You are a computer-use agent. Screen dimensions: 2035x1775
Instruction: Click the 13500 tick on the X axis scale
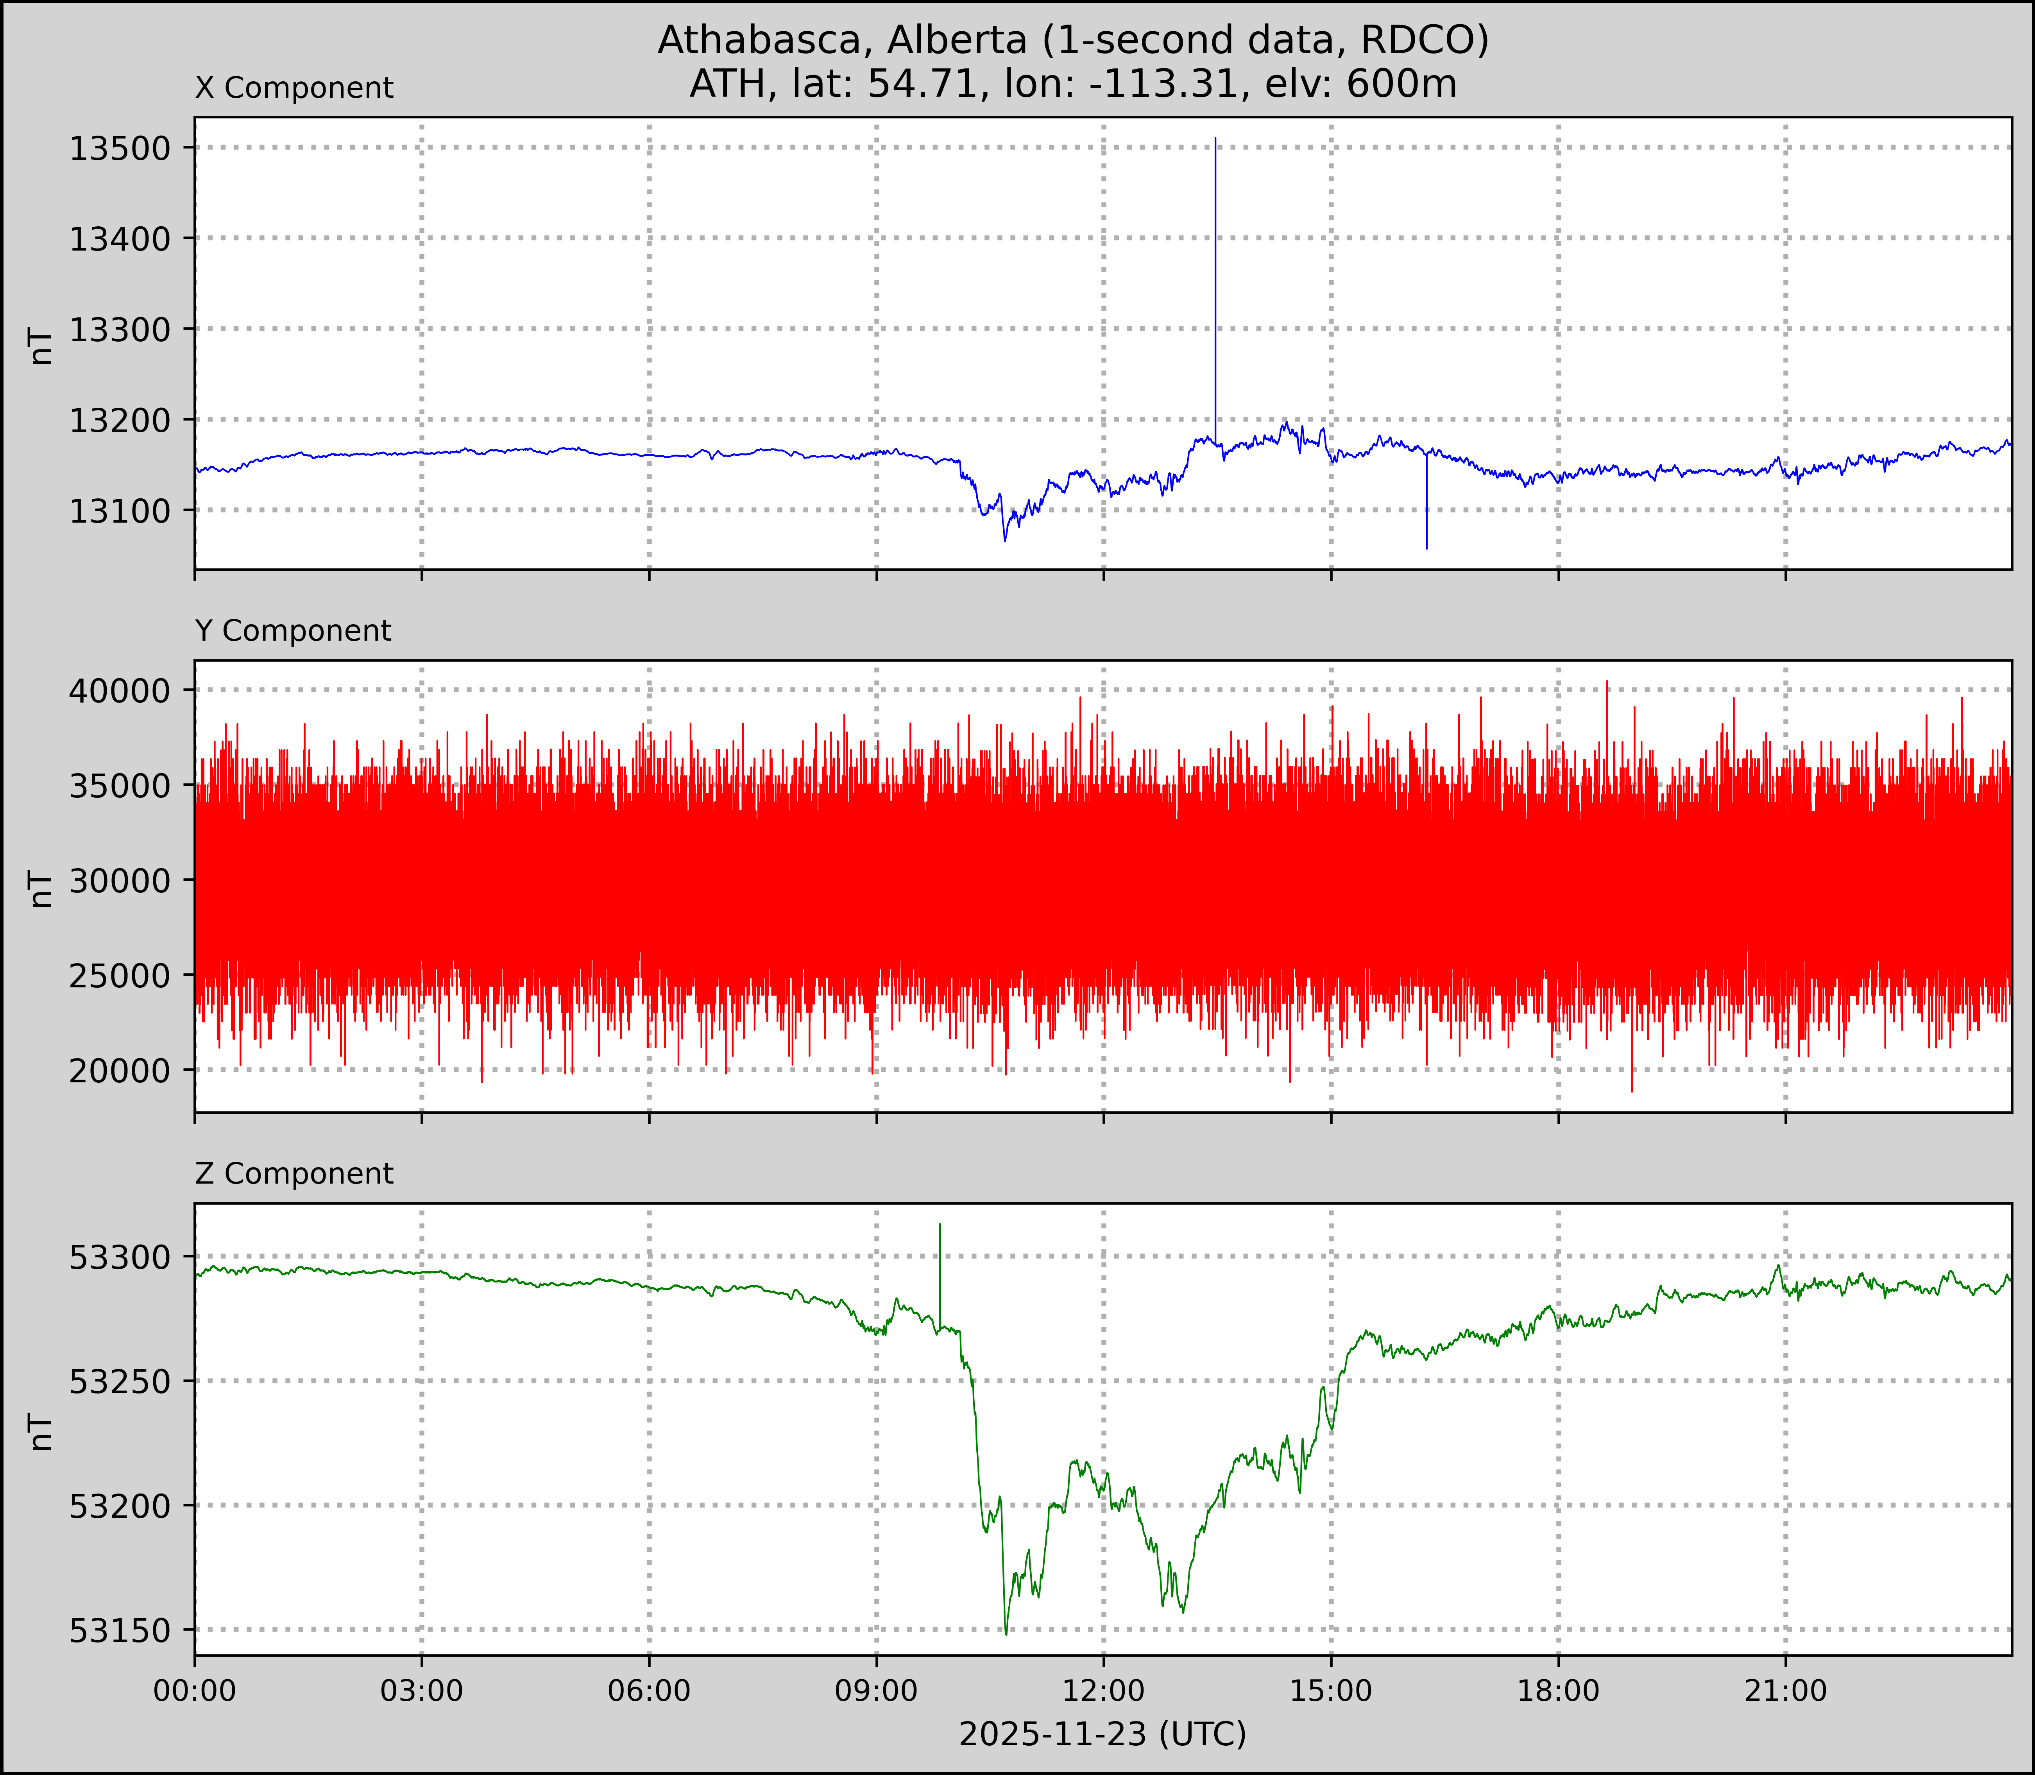tap(120, 149)
